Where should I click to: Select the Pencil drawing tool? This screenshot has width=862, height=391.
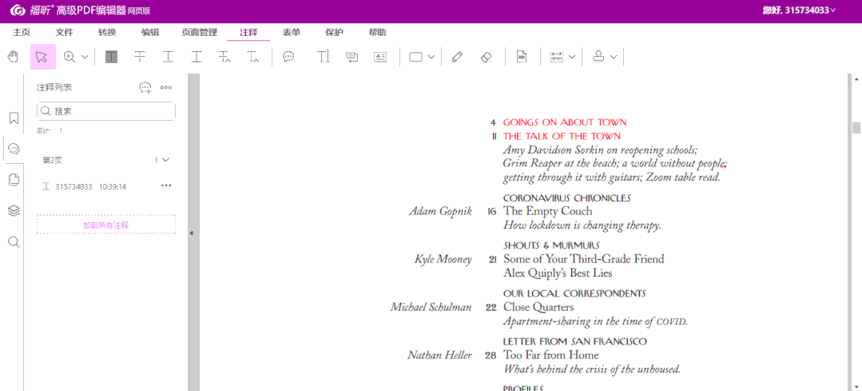coord(457,57)
